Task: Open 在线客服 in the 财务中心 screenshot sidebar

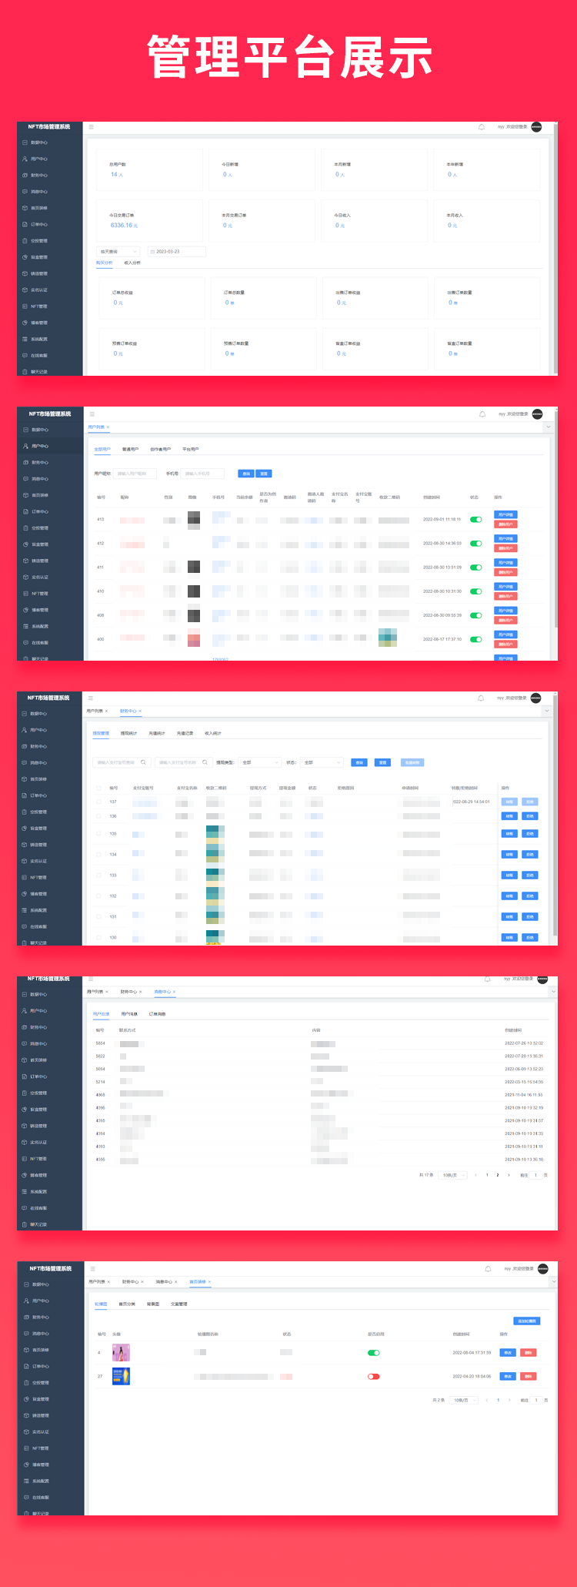Action: coord(38,926)
